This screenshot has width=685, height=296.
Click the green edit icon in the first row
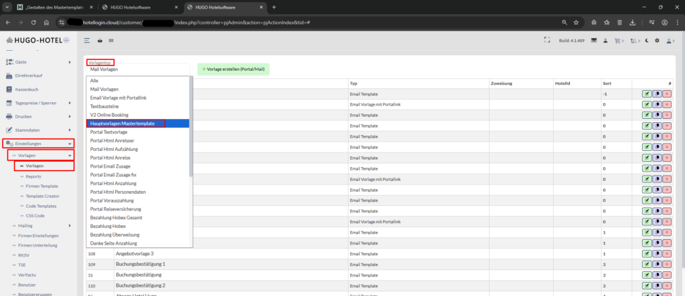pos(646,95)
